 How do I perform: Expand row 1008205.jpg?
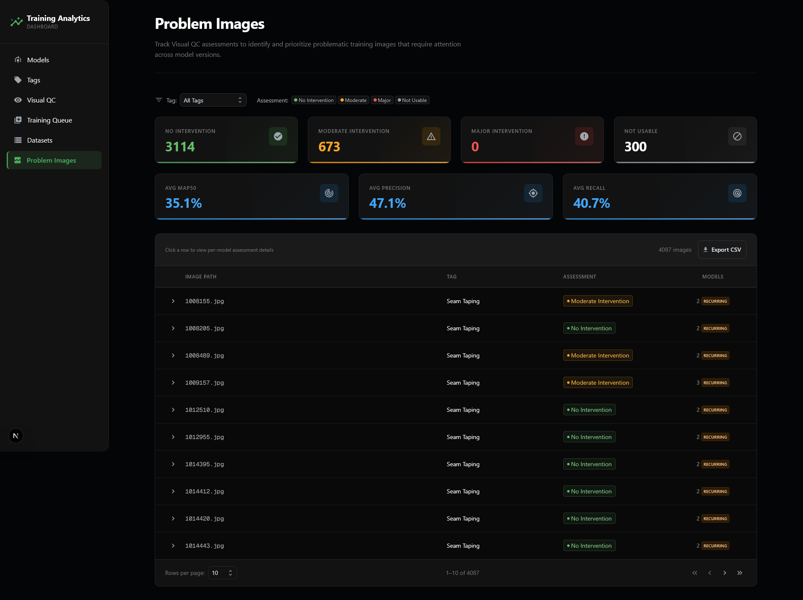tap(173, 328)
